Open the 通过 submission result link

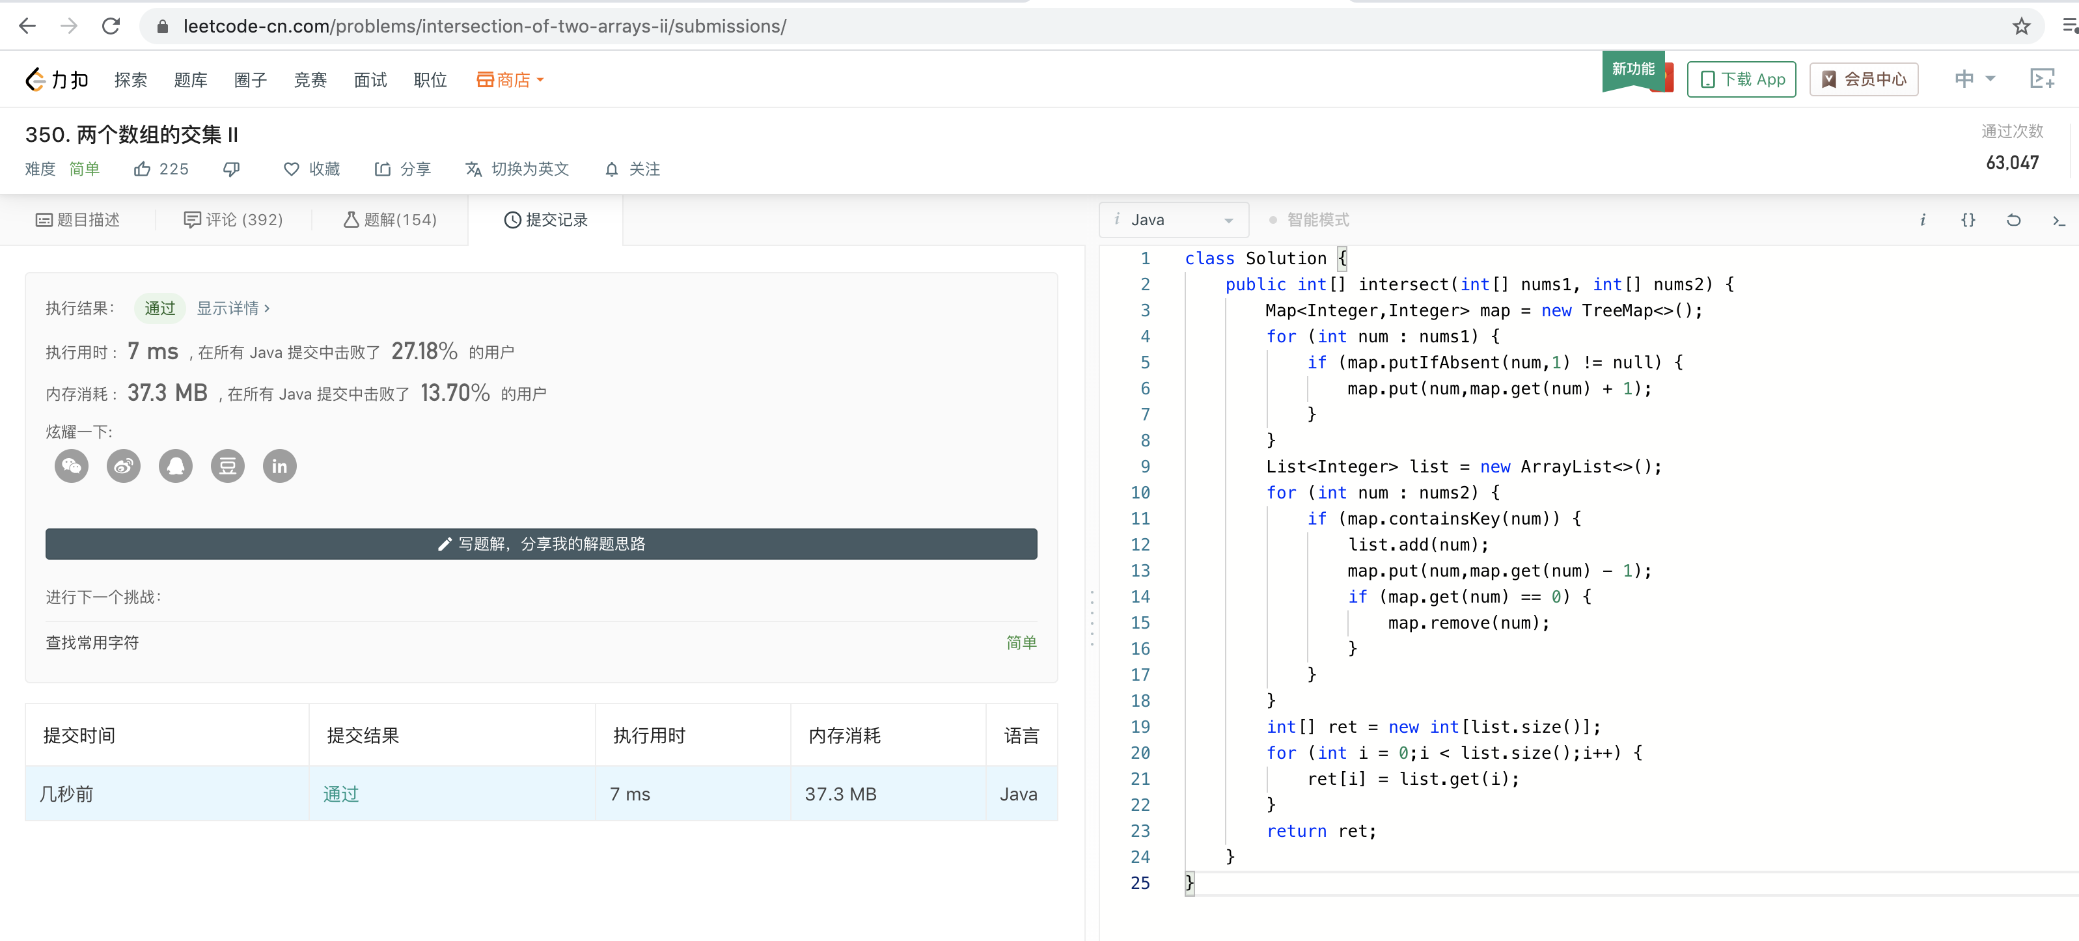(x=340, y=793)
